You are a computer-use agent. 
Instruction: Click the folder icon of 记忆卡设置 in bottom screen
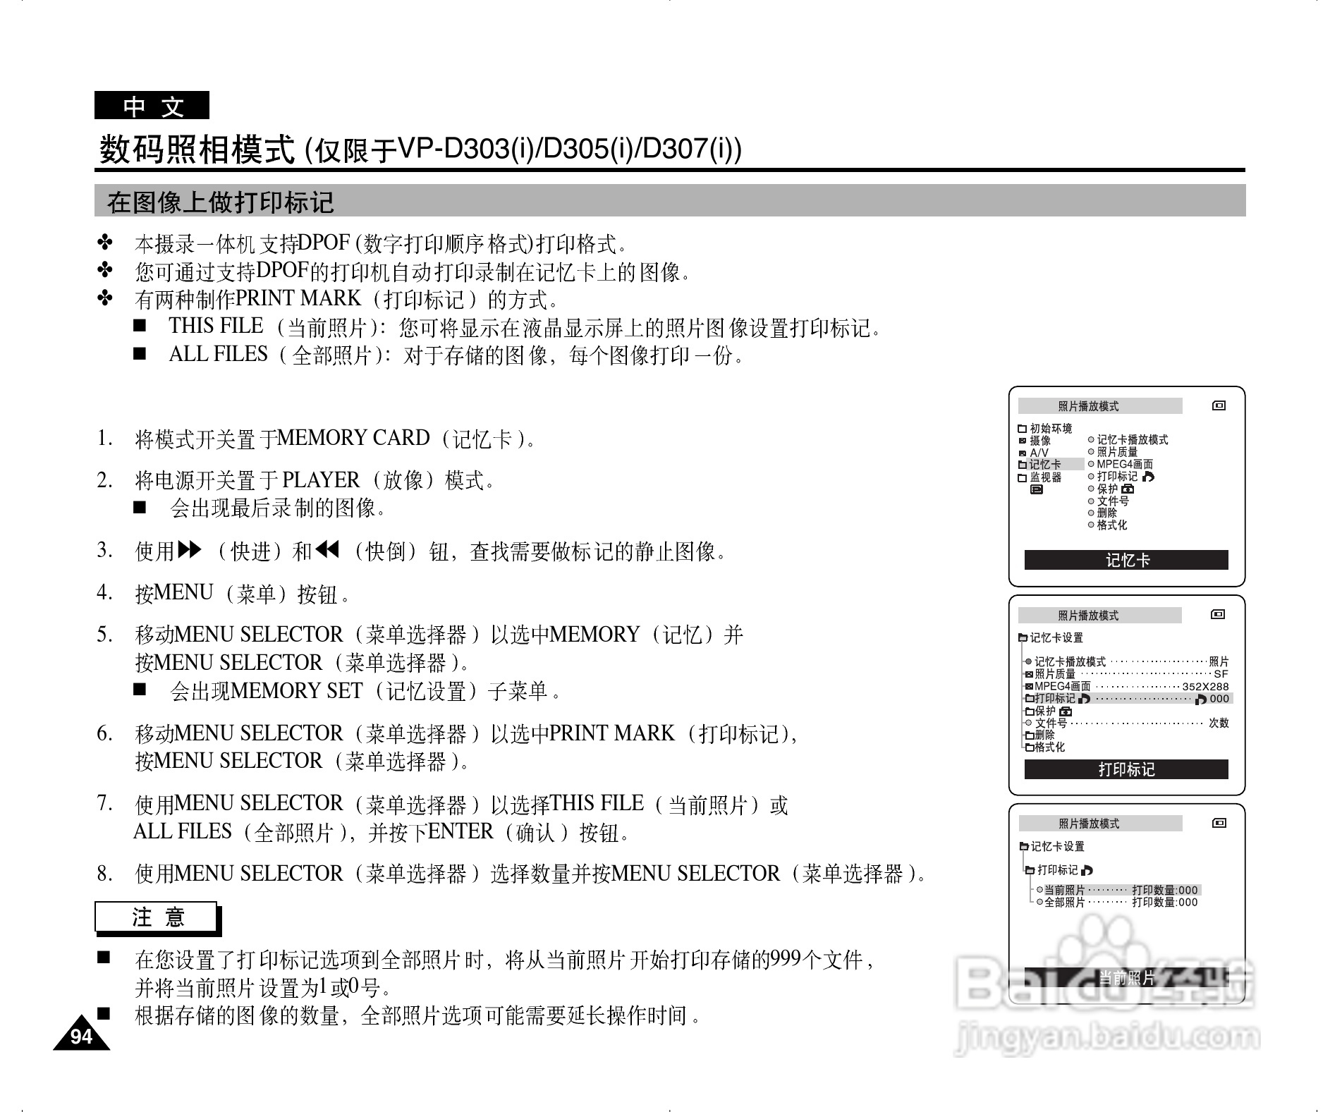[x=1024, y=846]
